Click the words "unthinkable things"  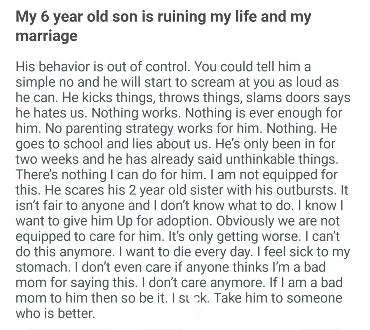[287, 159]
